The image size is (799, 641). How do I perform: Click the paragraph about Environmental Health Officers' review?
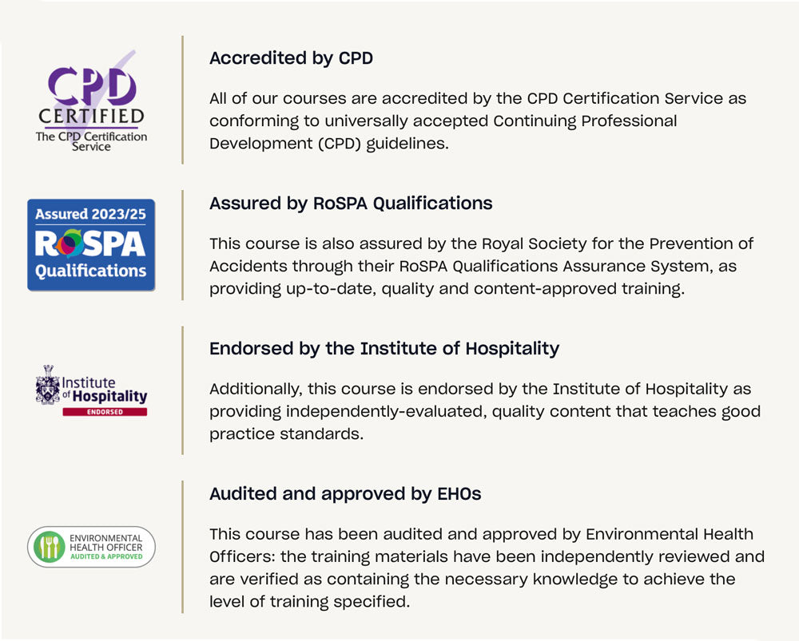point(487,568)
